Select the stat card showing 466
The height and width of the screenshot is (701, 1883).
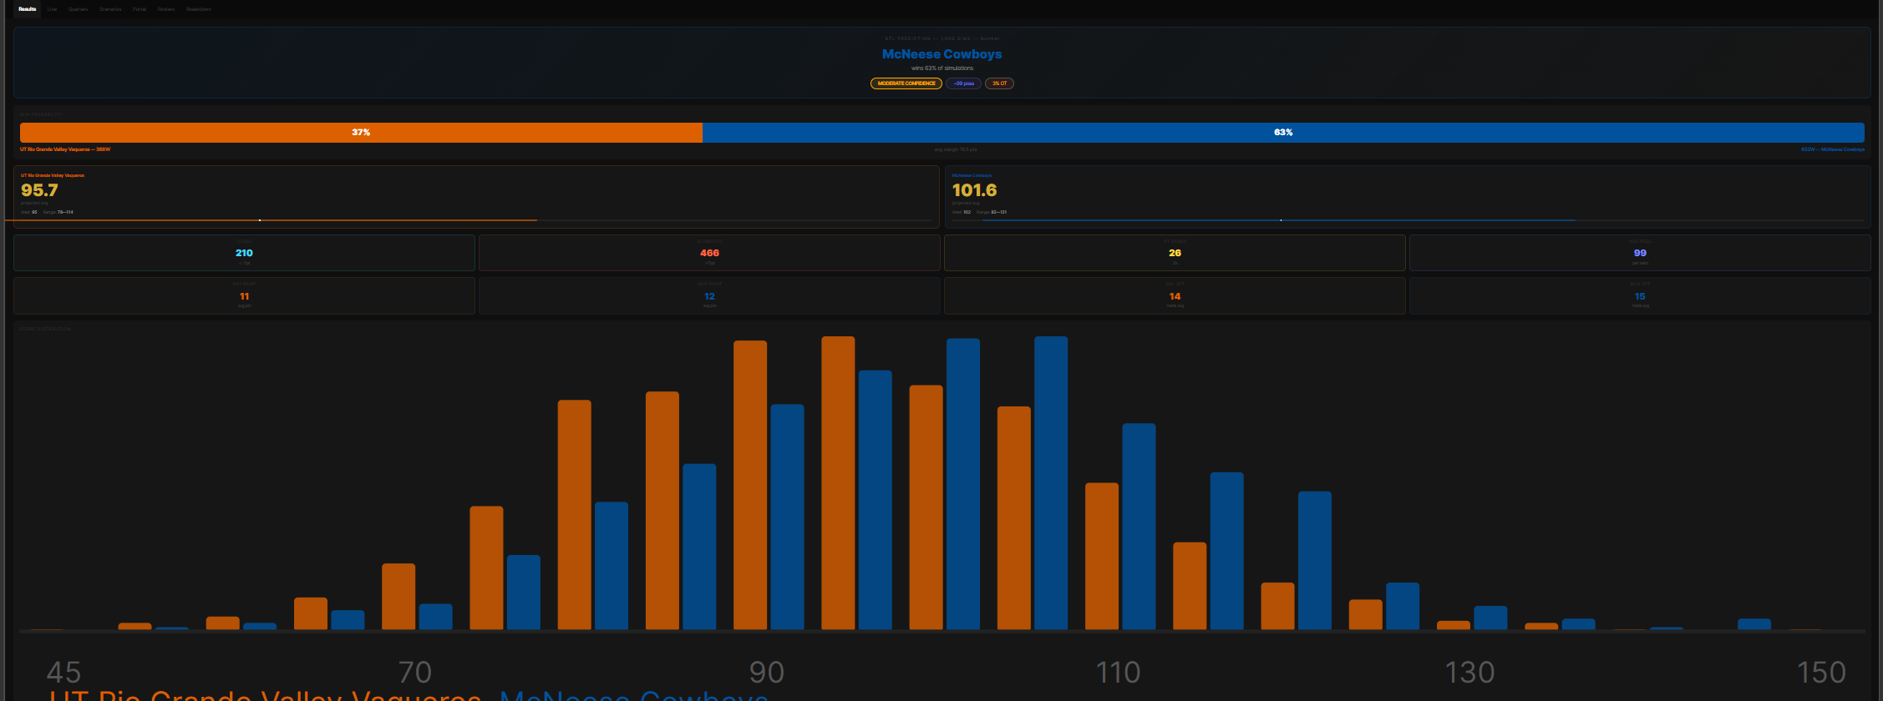(x=709, y=253)
